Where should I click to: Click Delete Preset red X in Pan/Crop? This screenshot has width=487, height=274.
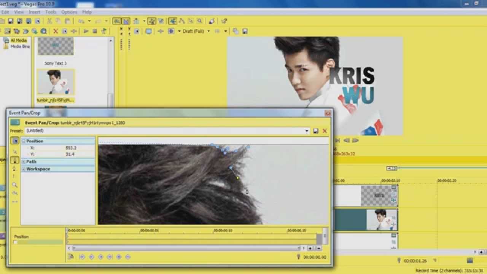point(325,131)
